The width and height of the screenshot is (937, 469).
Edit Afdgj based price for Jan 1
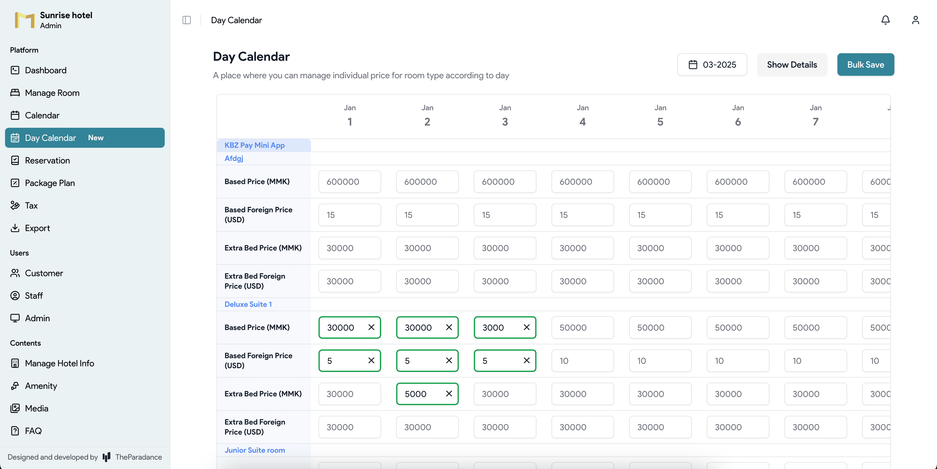[x=349, y=181]
